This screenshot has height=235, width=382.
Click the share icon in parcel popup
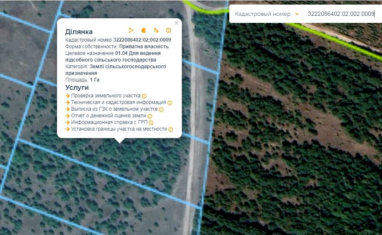point(131,30)
